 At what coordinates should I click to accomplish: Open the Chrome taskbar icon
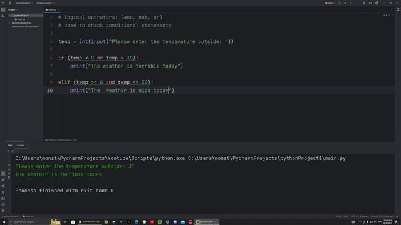[x=106, y=222]
